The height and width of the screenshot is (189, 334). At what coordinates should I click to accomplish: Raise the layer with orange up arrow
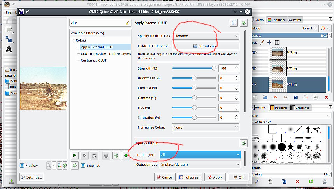pos(275,97)
